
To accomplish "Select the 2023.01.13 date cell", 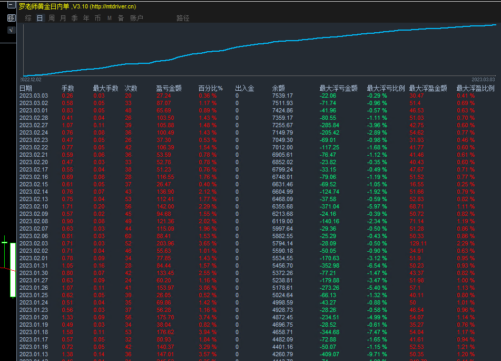I will pyautogui.click(x=34, y=354).
